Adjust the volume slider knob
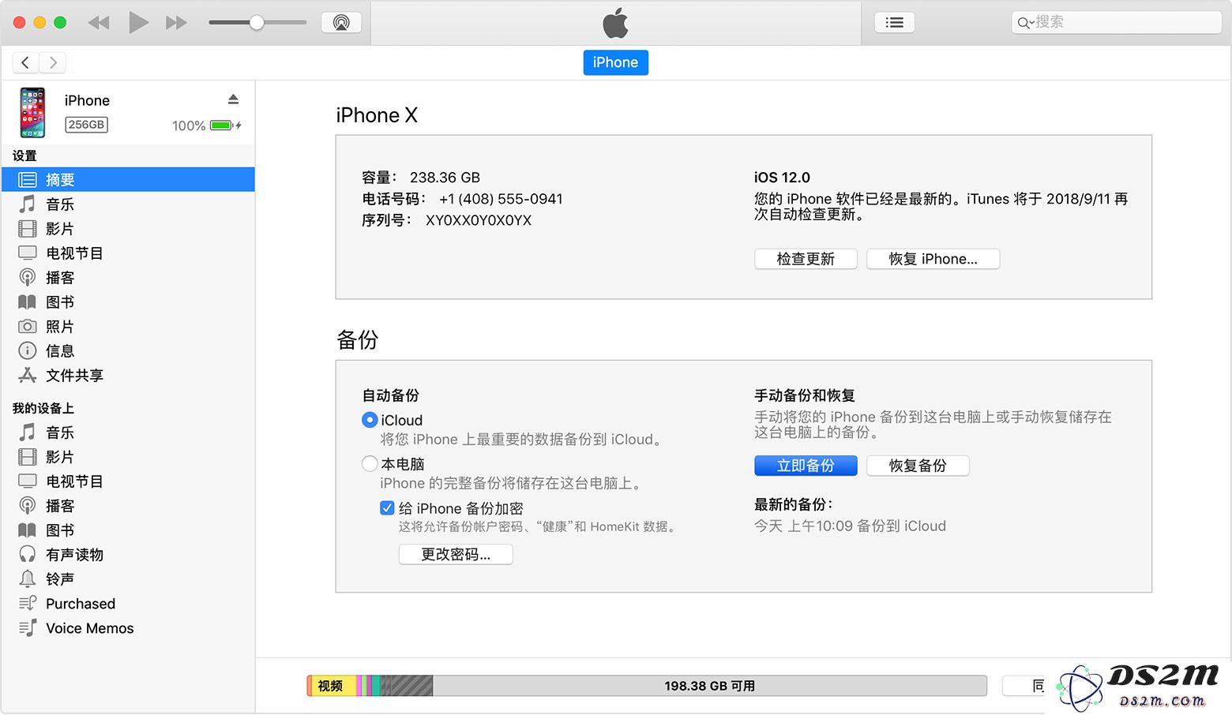Screen dimensions: 1232x715 point(257,23)
